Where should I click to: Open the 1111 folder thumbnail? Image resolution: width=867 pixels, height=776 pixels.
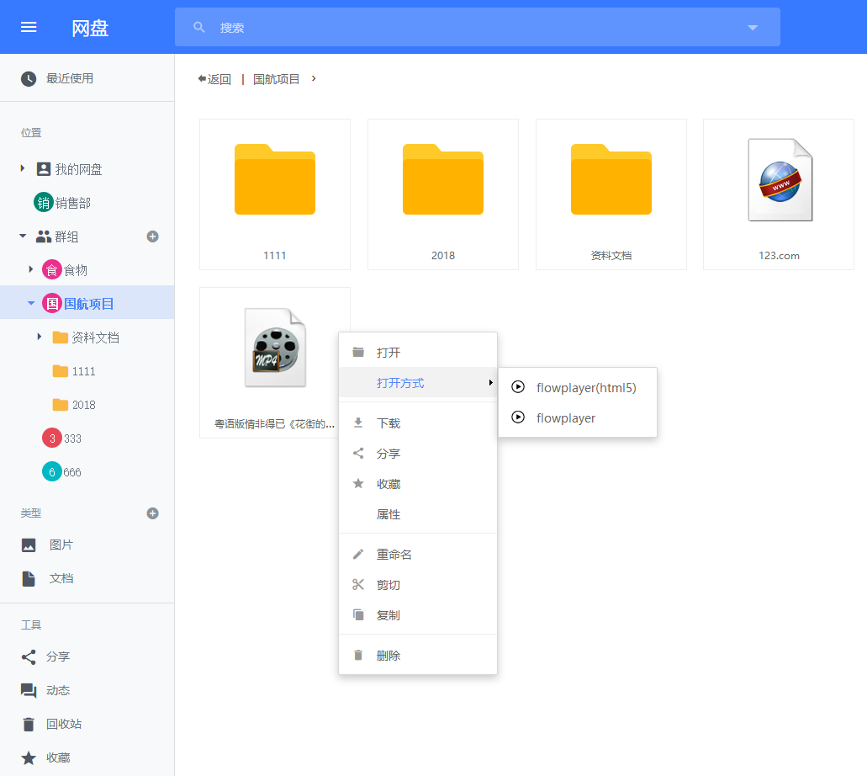[275, 179]
